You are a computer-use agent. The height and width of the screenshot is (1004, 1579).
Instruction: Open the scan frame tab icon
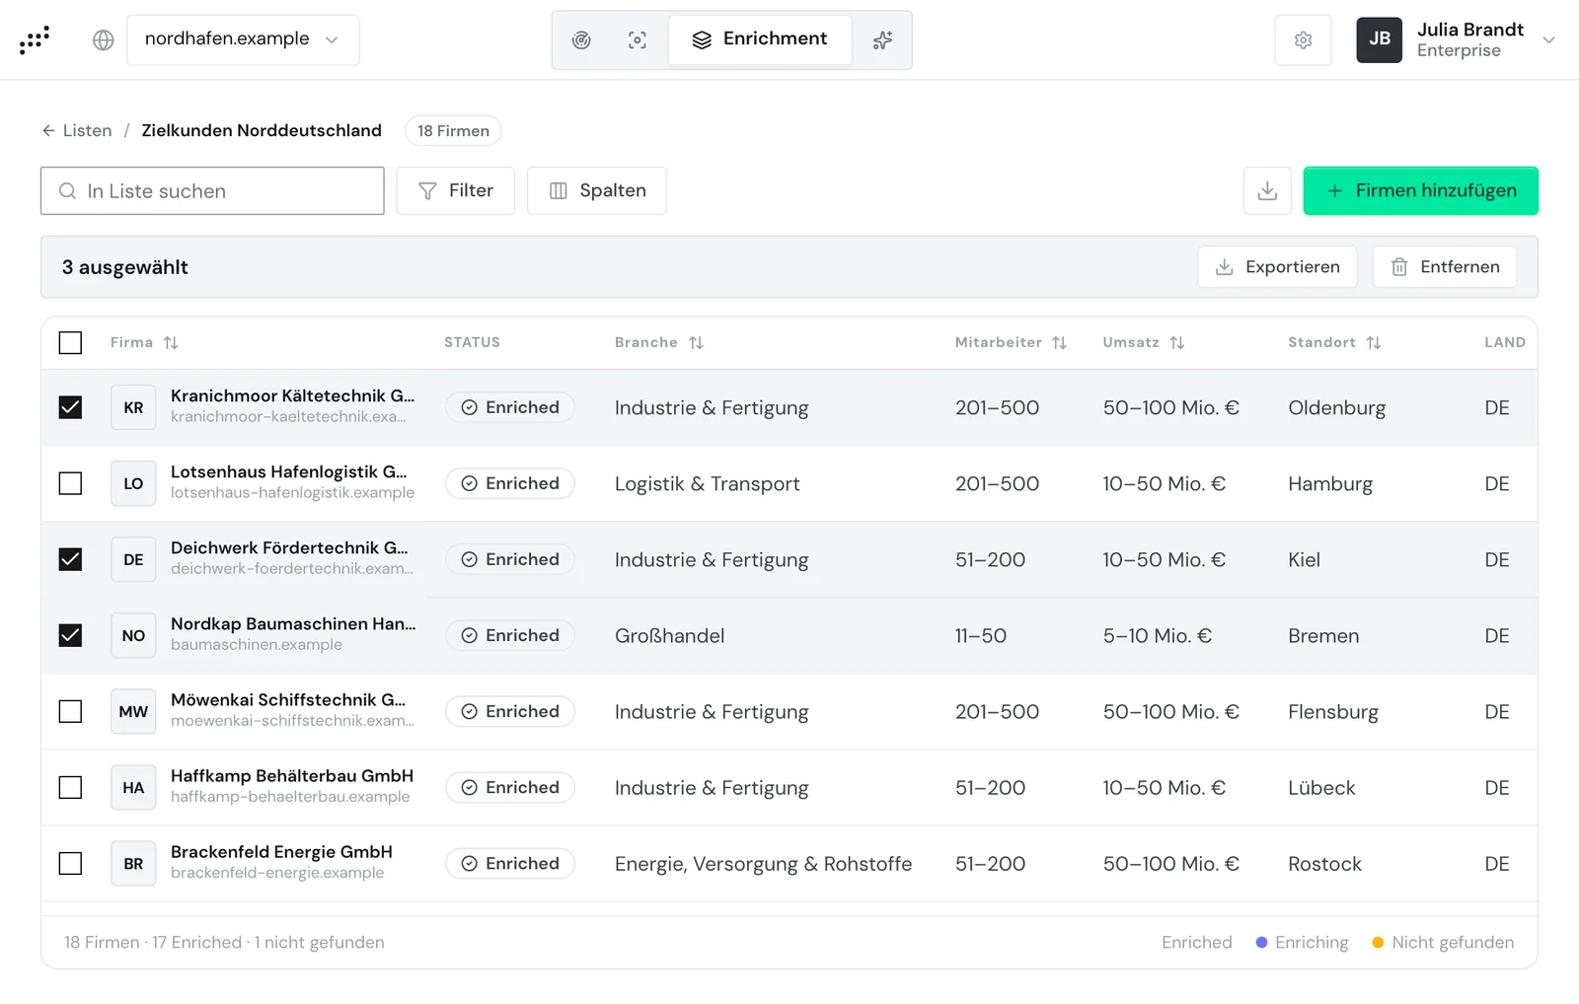(638, 39)
